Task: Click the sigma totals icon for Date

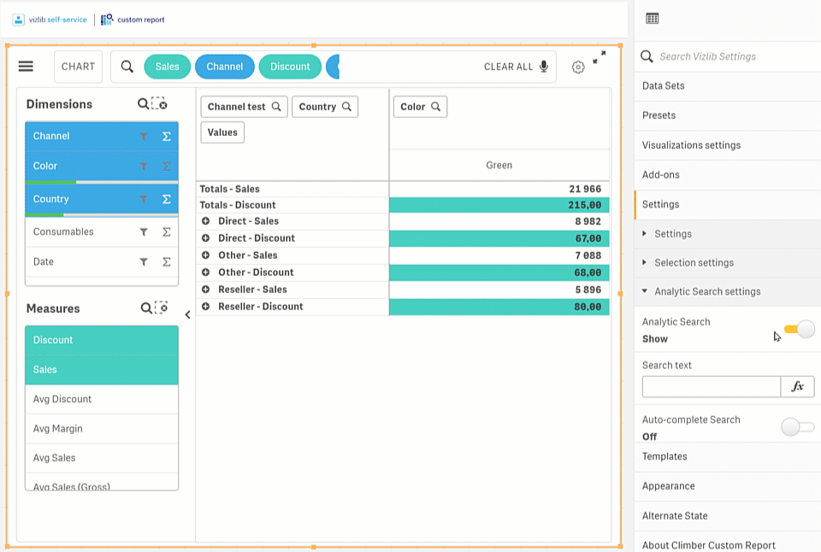Action: 167,261
